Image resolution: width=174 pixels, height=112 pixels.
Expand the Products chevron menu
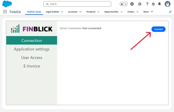click(x=98, y=12)
